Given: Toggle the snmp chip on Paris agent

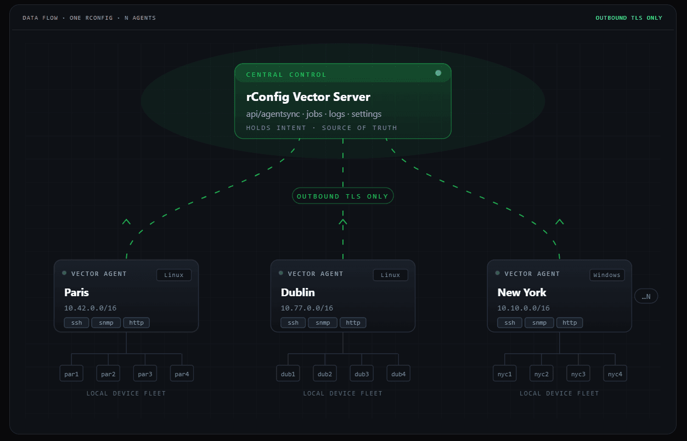Looking at the screenshot, I should (106, 323).
